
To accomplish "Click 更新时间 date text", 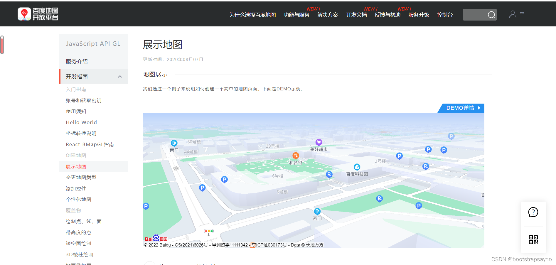I will 173,59.
